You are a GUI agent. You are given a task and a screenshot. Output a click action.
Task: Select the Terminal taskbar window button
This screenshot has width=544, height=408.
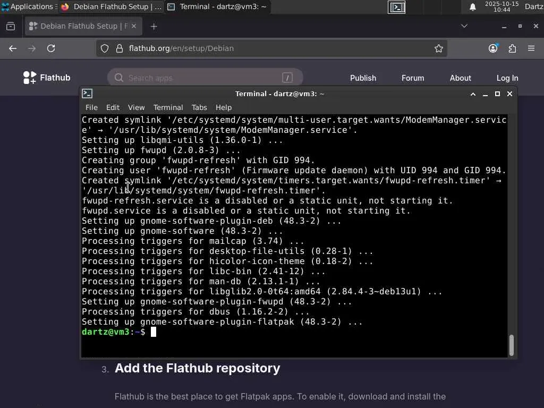(x=217, y=6)
